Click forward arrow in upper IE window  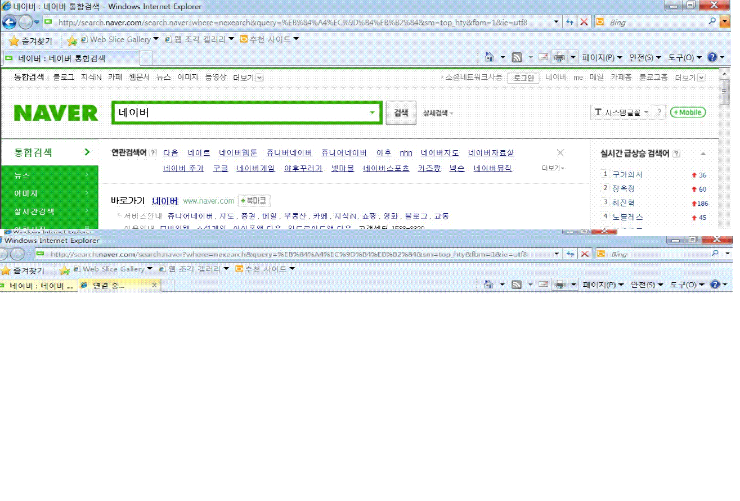pos(25,22)
